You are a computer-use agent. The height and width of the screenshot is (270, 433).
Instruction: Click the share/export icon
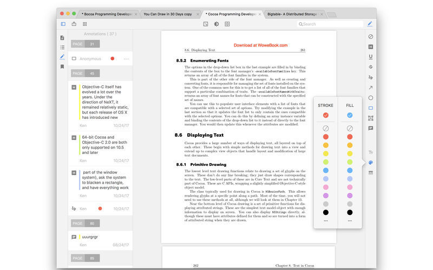(74, 24)
